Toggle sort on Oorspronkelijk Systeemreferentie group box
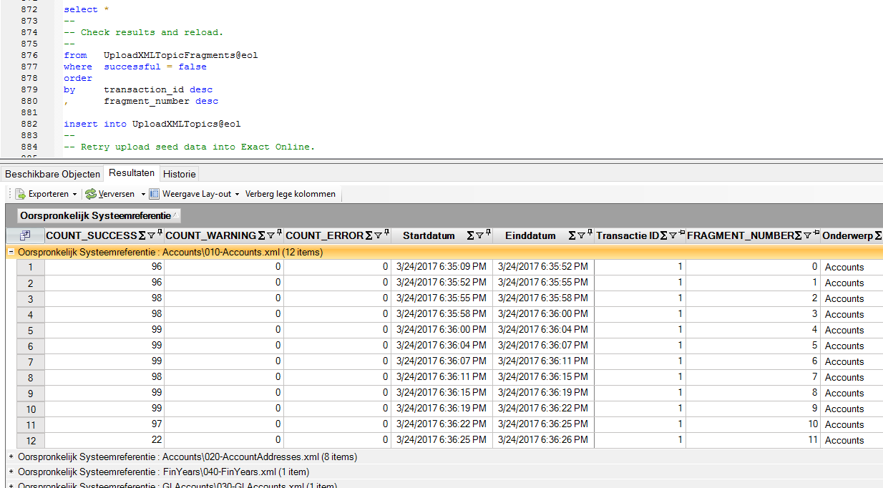The image size is (883, 488). 99,215
